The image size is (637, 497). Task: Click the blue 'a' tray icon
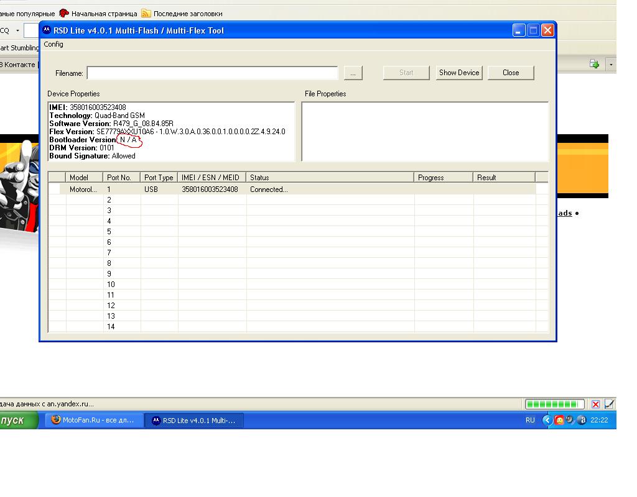pyautogui.click(x=582, y=421)
